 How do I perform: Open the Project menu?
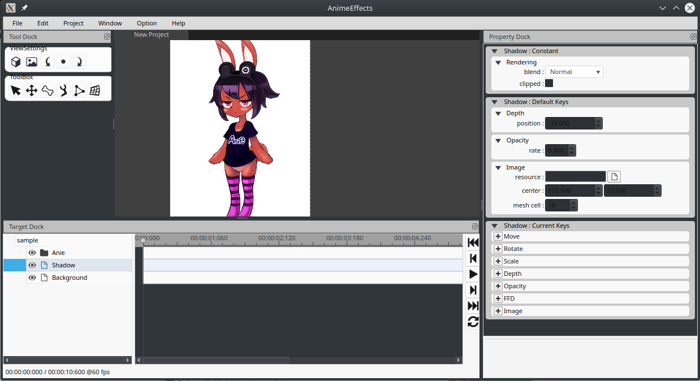(74, 23)
